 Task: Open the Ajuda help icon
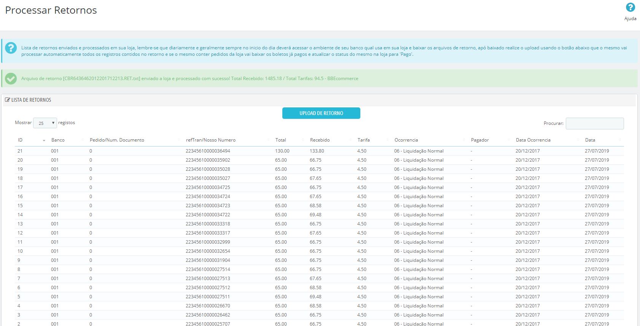(x=630, y=8)
